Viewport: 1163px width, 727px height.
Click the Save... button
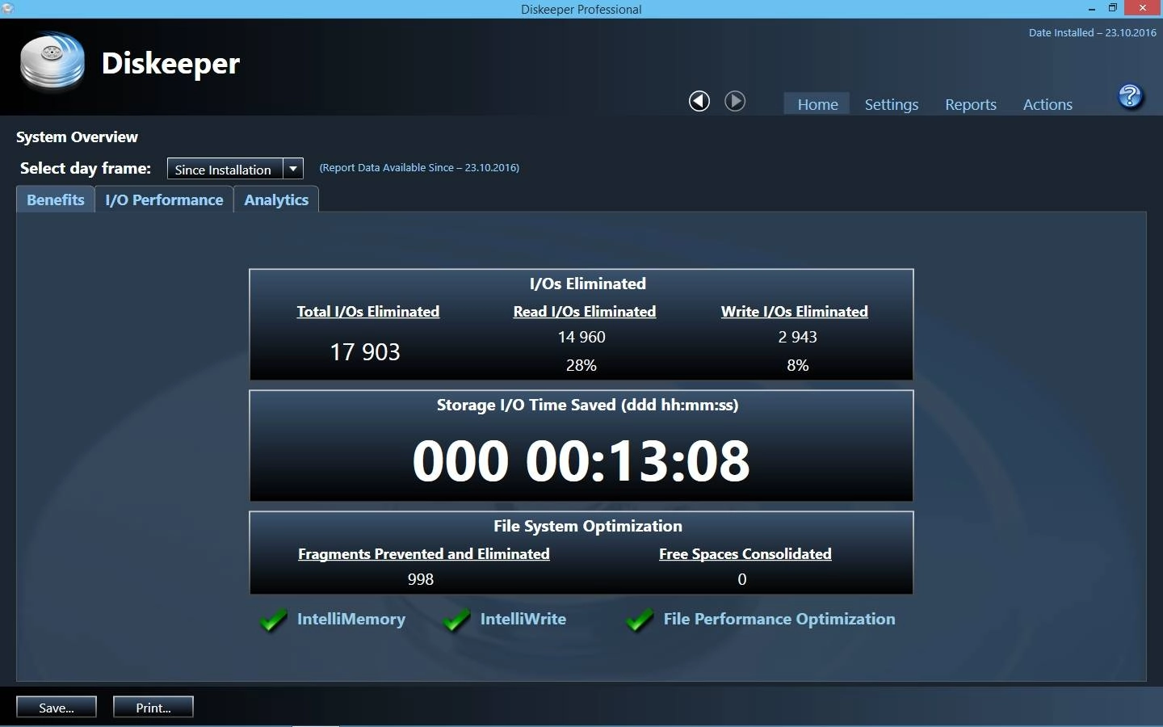[57, 708]
